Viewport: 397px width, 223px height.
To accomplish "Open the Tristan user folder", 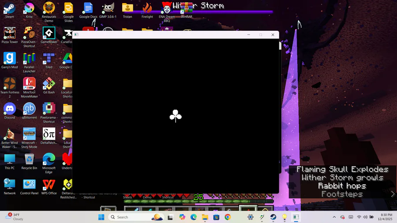I will click(127, 11).
